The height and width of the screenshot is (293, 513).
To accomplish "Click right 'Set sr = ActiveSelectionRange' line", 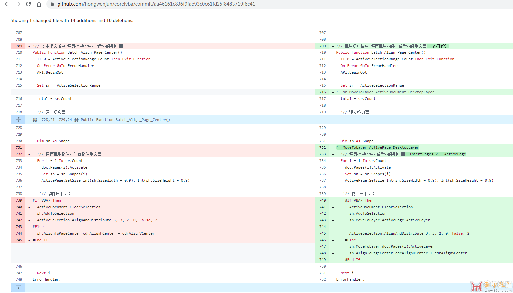I will [372, 85].
